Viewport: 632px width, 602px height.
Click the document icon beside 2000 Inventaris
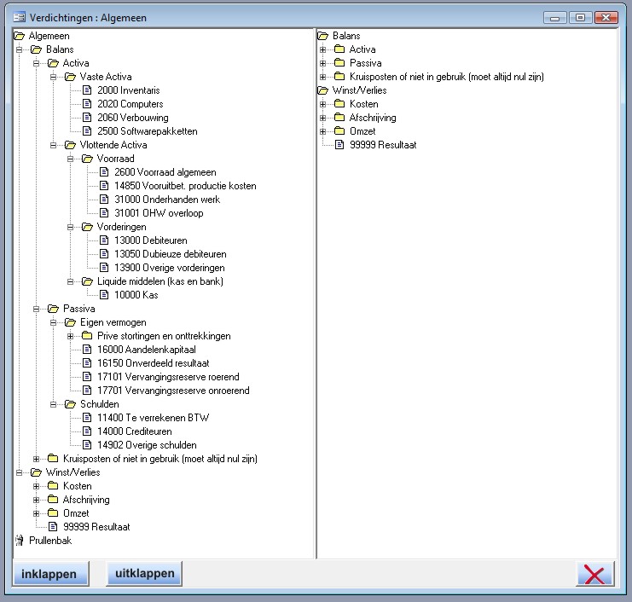pyautogui.click(x=87, y=90)
